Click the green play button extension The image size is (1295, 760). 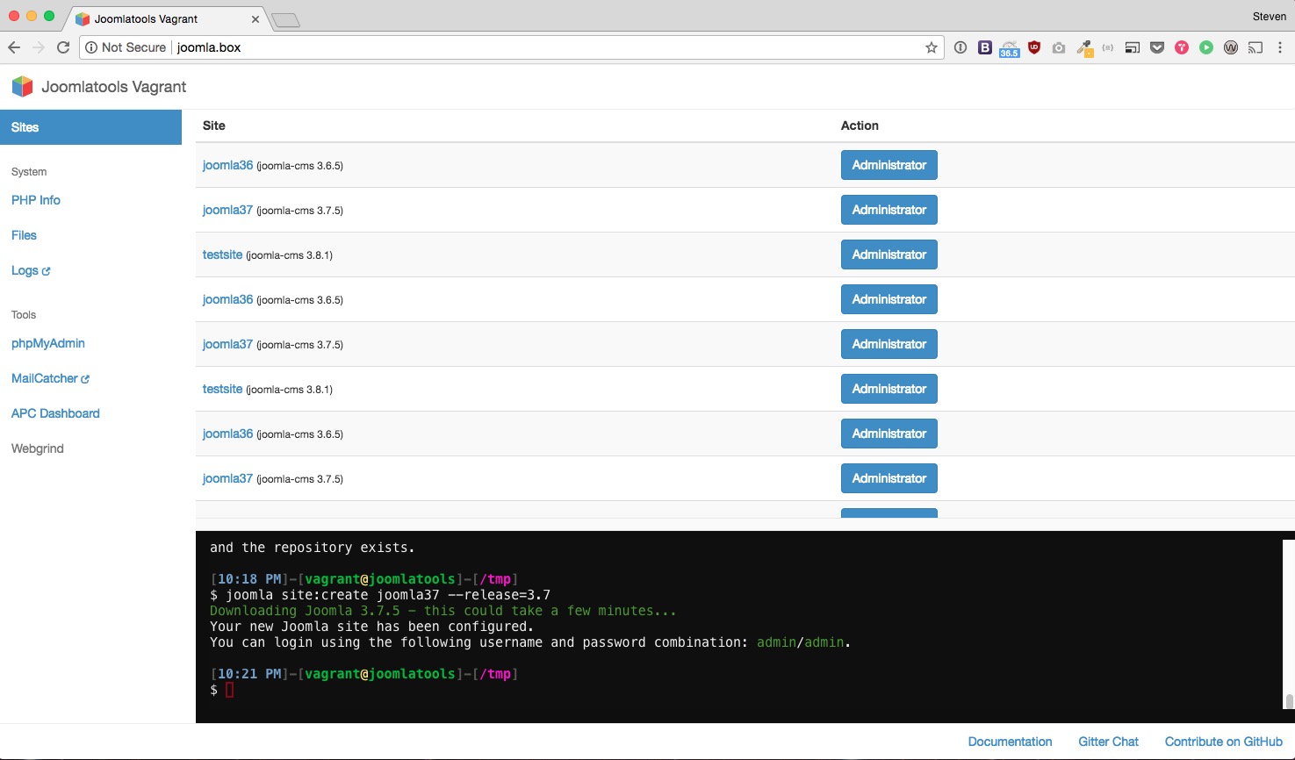(1206, 47)
